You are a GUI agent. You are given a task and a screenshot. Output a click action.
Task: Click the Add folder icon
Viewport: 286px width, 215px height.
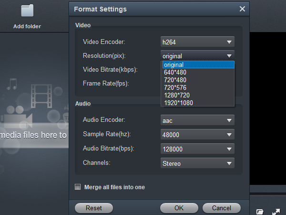(27, 11)
